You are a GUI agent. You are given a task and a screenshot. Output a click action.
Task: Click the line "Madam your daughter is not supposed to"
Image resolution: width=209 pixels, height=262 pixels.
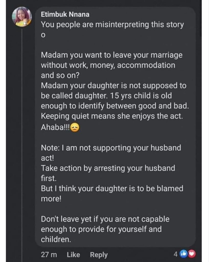(113, 86)
